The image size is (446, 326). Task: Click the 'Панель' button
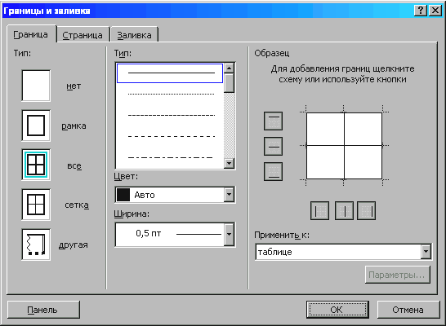43,310
